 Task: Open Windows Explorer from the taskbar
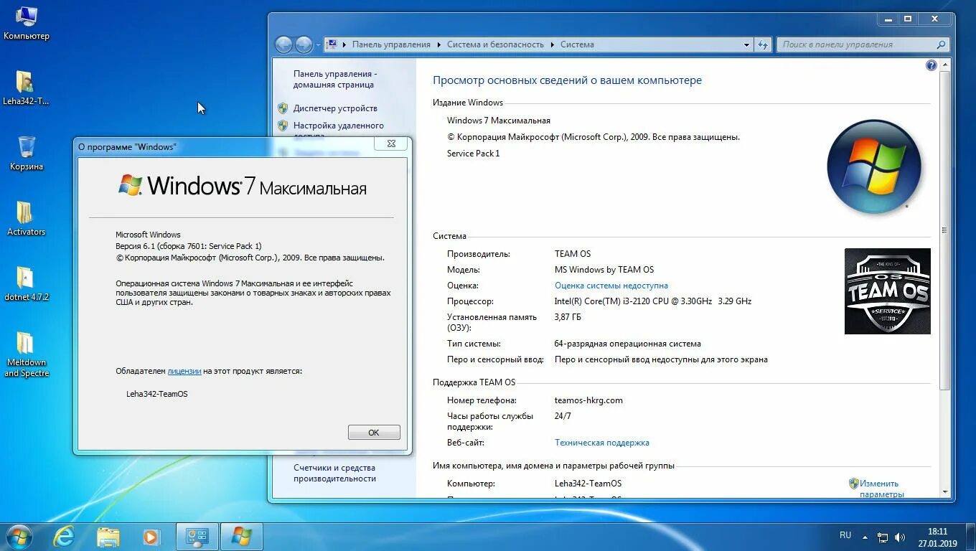pyautogui.click(x=108, y=537)
